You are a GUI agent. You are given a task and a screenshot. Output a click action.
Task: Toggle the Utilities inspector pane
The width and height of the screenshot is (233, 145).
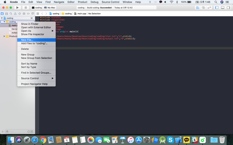pyautogui.click(x=228, y=8)
